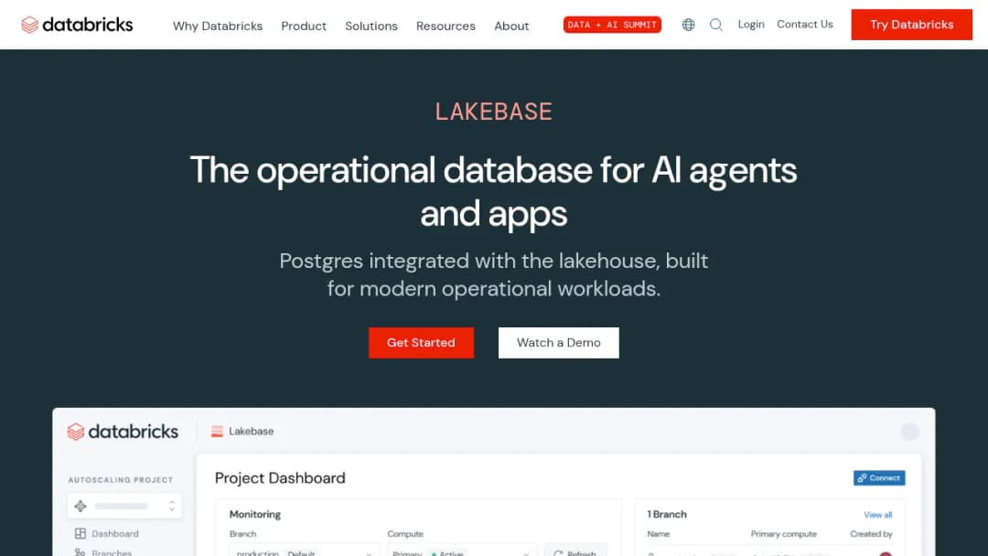988x556 pixels.
Task: Click the Contact Us link
Action: click(805, 24)
